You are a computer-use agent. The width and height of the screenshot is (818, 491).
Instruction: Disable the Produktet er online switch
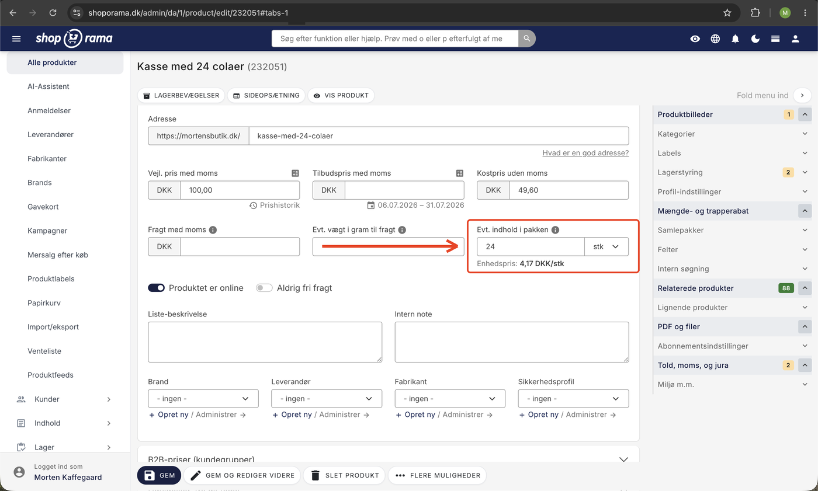coord(156,288)
